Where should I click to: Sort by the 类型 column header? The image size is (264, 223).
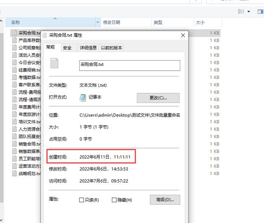point(173,22)
